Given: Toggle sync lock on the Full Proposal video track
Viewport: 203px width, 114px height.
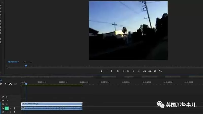Looking at the screenshot, I should click(3, 104).
